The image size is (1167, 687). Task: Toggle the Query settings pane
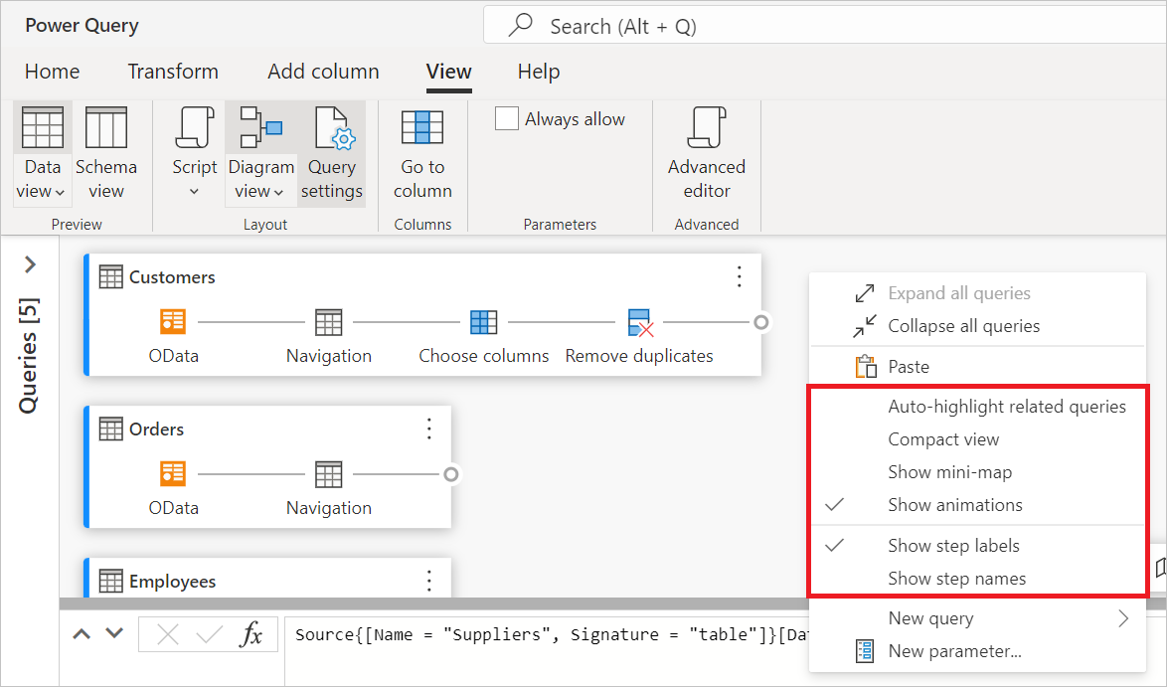pos(332,153)
